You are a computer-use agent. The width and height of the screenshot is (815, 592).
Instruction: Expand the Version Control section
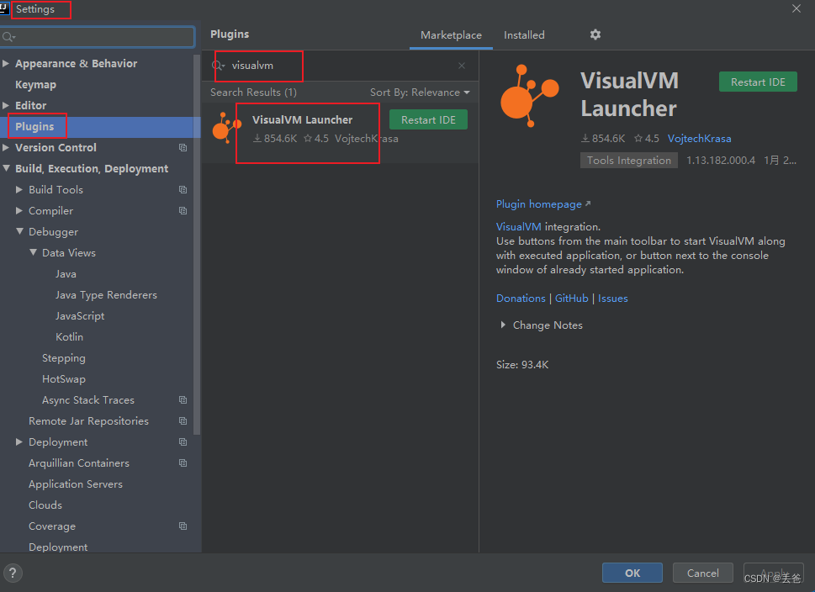pos(6,148)
